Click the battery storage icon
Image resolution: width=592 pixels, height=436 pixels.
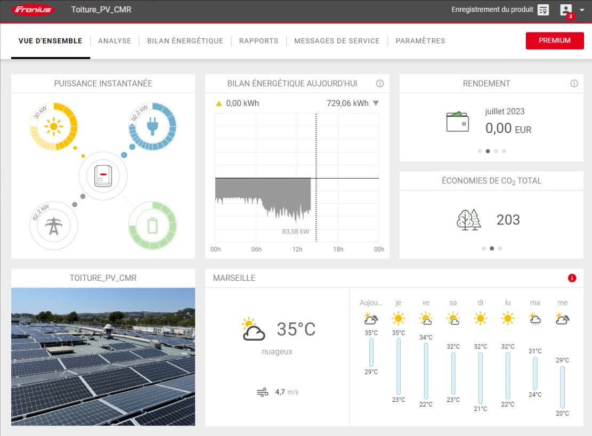(x=152, y=226)
